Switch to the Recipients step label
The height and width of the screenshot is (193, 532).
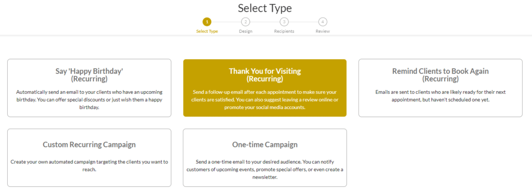[284, 31]
